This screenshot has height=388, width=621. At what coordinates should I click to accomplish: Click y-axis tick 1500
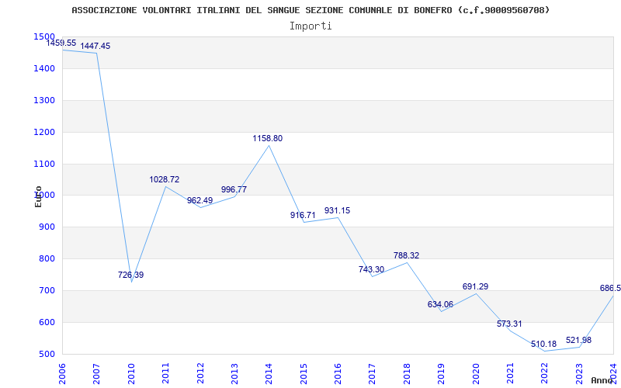[x=44, y=36]
